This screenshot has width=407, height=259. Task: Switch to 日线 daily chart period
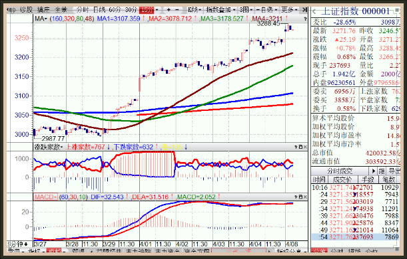point(99,10)
